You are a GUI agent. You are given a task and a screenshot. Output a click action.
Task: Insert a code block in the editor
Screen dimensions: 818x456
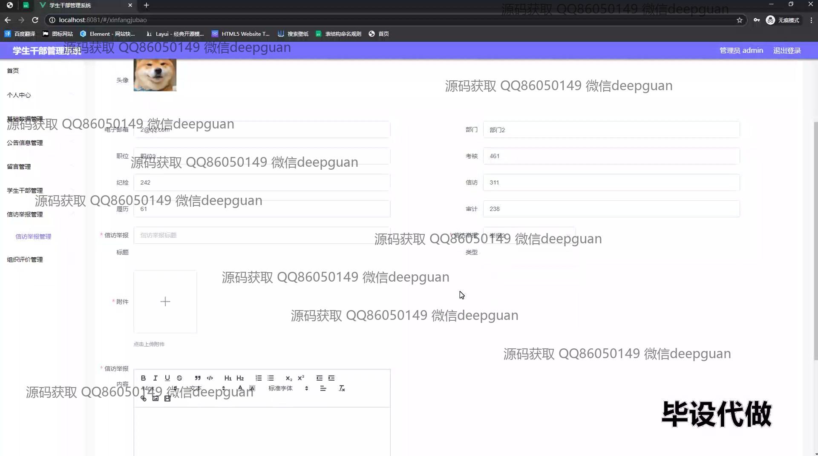click(210, 378)
